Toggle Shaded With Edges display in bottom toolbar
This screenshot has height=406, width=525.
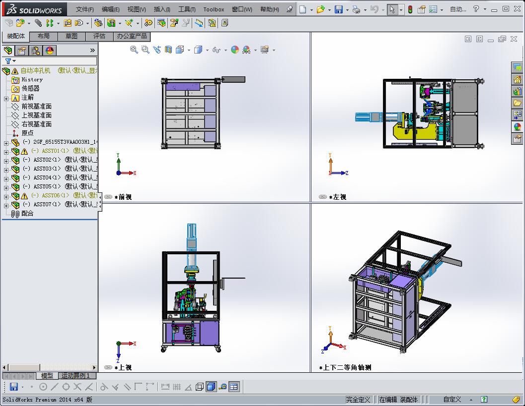211,387
